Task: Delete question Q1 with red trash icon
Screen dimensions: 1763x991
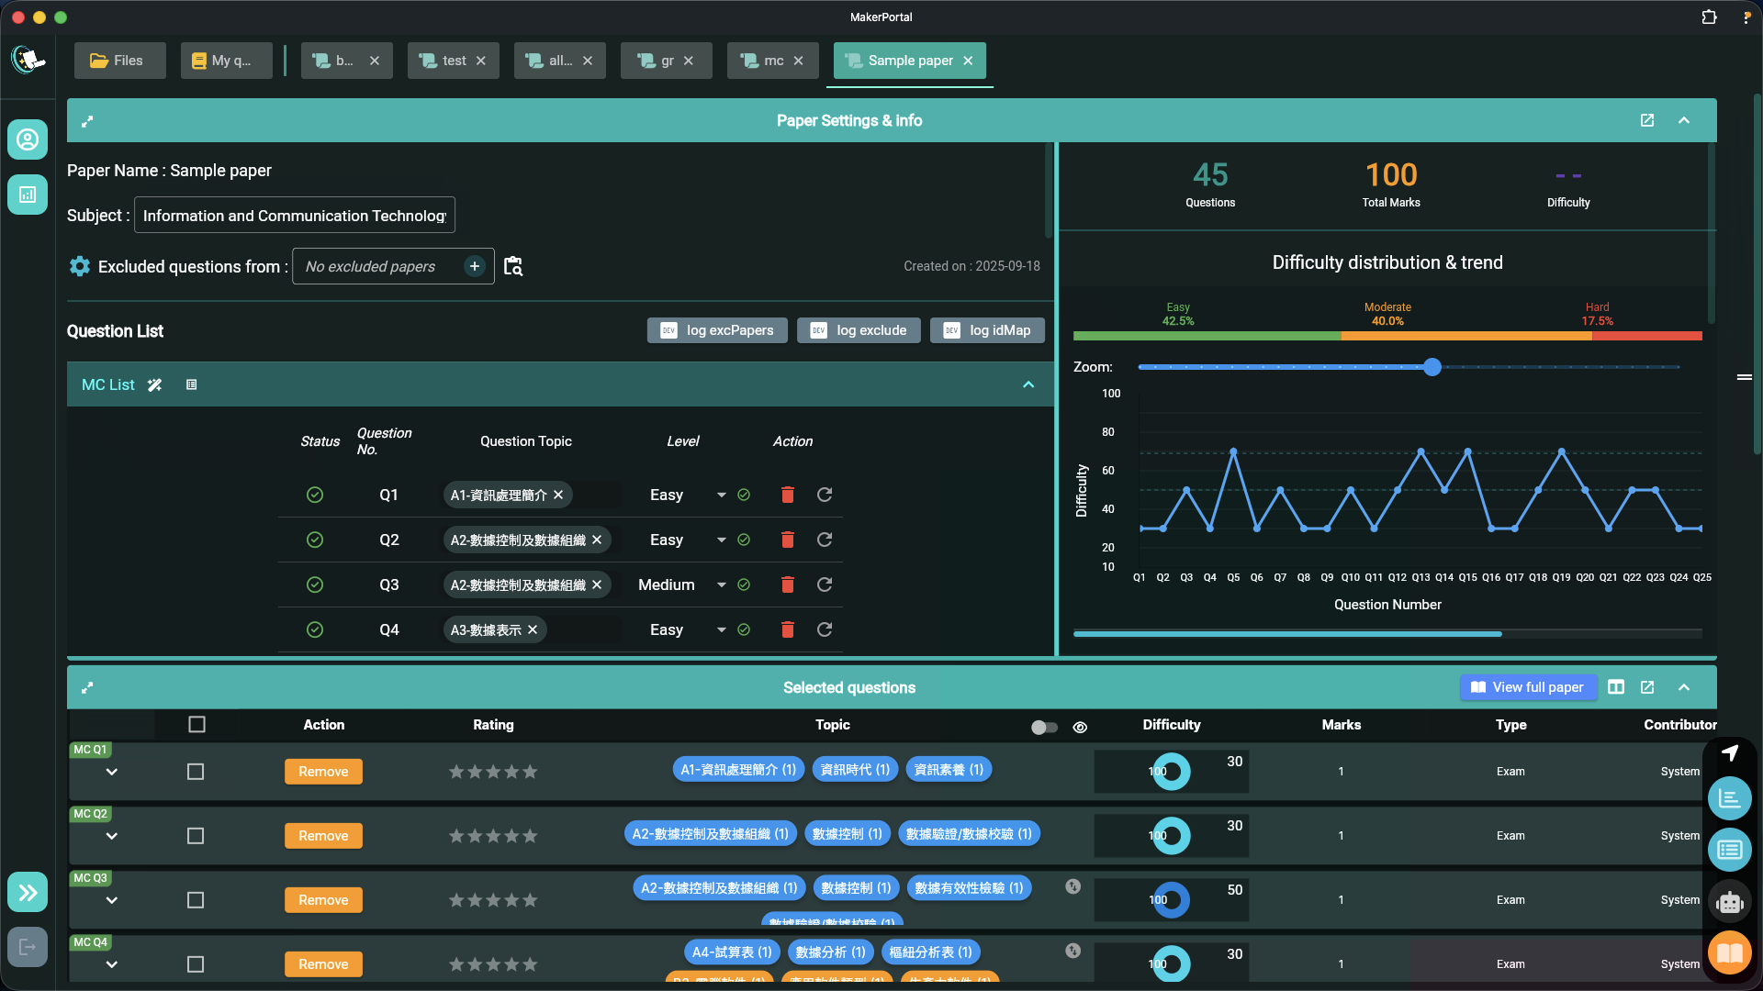Action: tap(787, 495)
